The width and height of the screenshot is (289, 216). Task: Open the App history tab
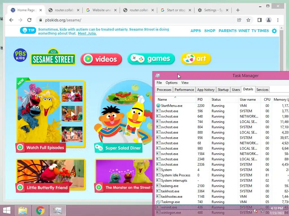pyautogui.click(x=206, y=90)
